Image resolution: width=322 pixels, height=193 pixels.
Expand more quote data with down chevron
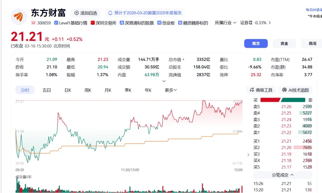pos(164,81)
